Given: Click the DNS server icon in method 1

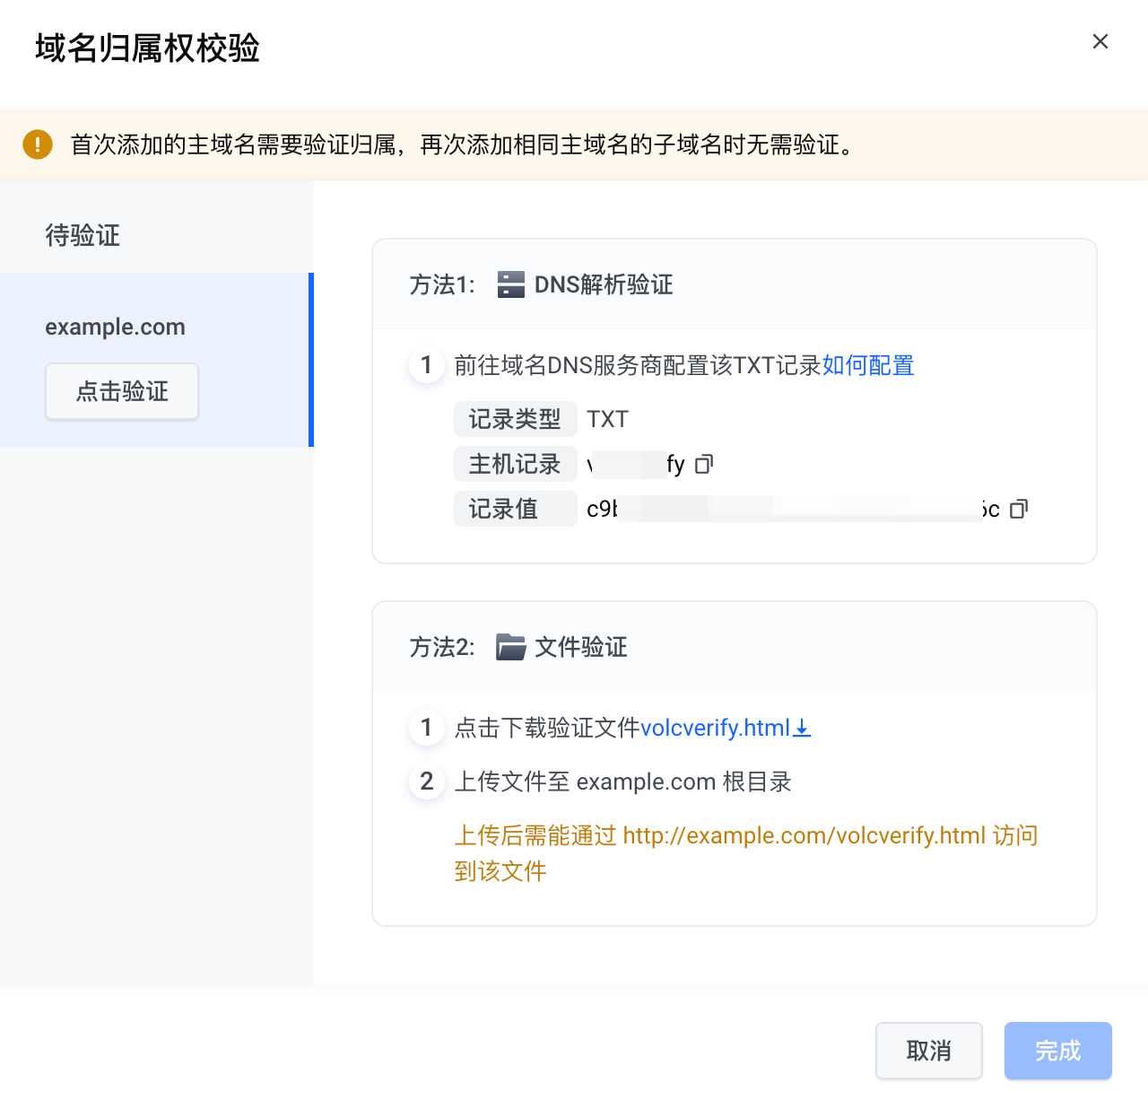Looking at the screenshot, I should tap(511, 284).
